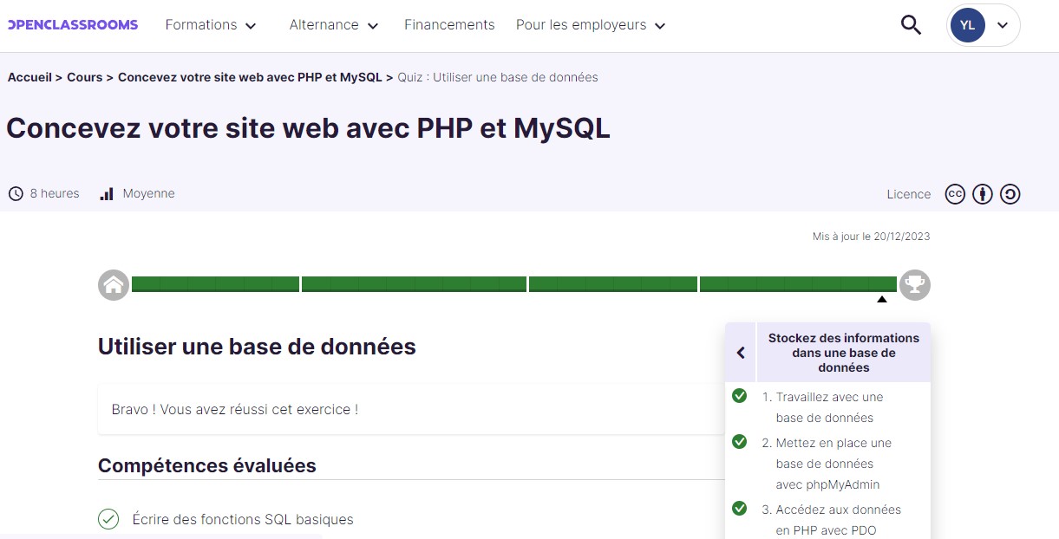Click breadcrumb text Quiz : Utiliser une base de données

498,77
